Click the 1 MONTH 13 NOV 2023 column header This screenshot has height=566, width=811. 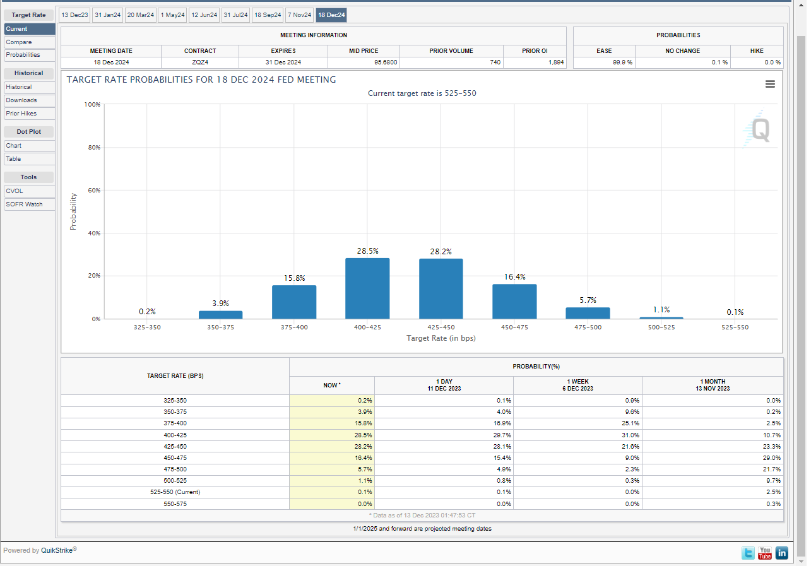(x=713, y=385)
